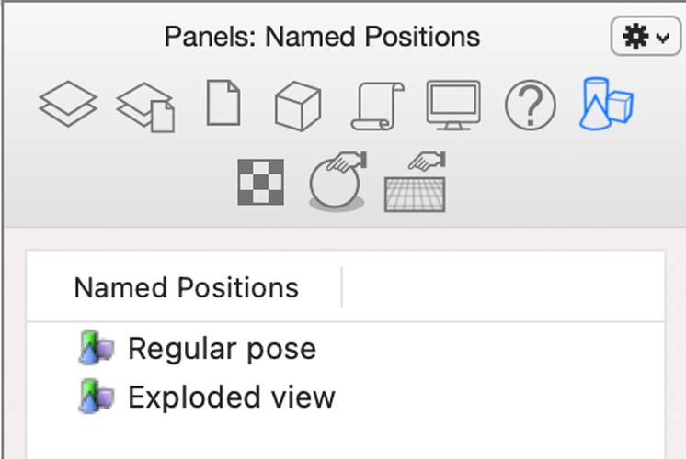Viewport: 686px width, 459px height.
Task: Open the gear options dropdown menu
Action: [x=646, y=36]
